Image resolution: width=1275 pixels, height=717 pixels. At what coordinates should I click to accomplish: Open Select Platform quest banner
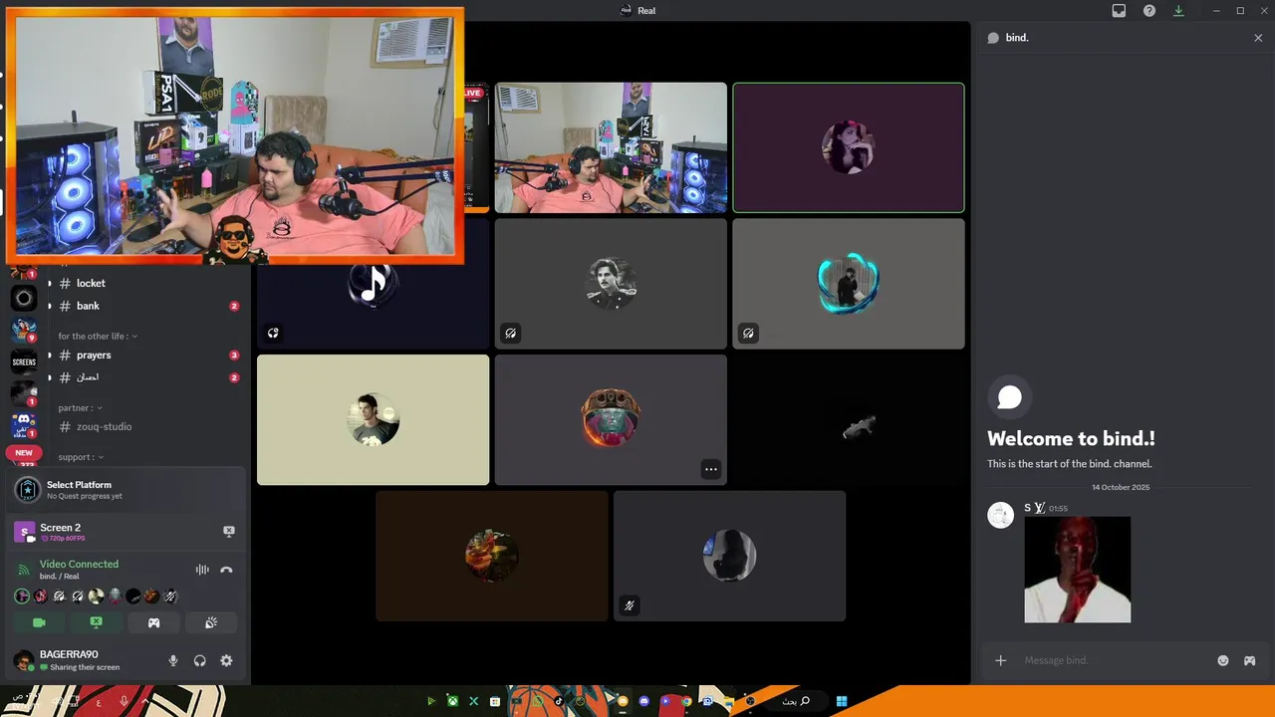(126, 489)
